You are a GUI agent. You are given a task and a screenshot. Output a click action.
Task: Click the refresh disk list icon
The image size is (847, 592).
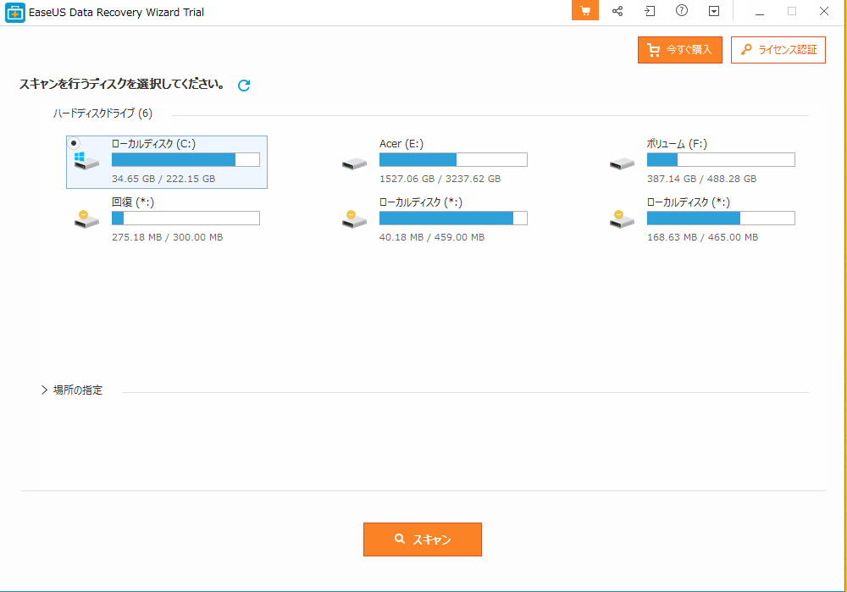click(244, 85)
